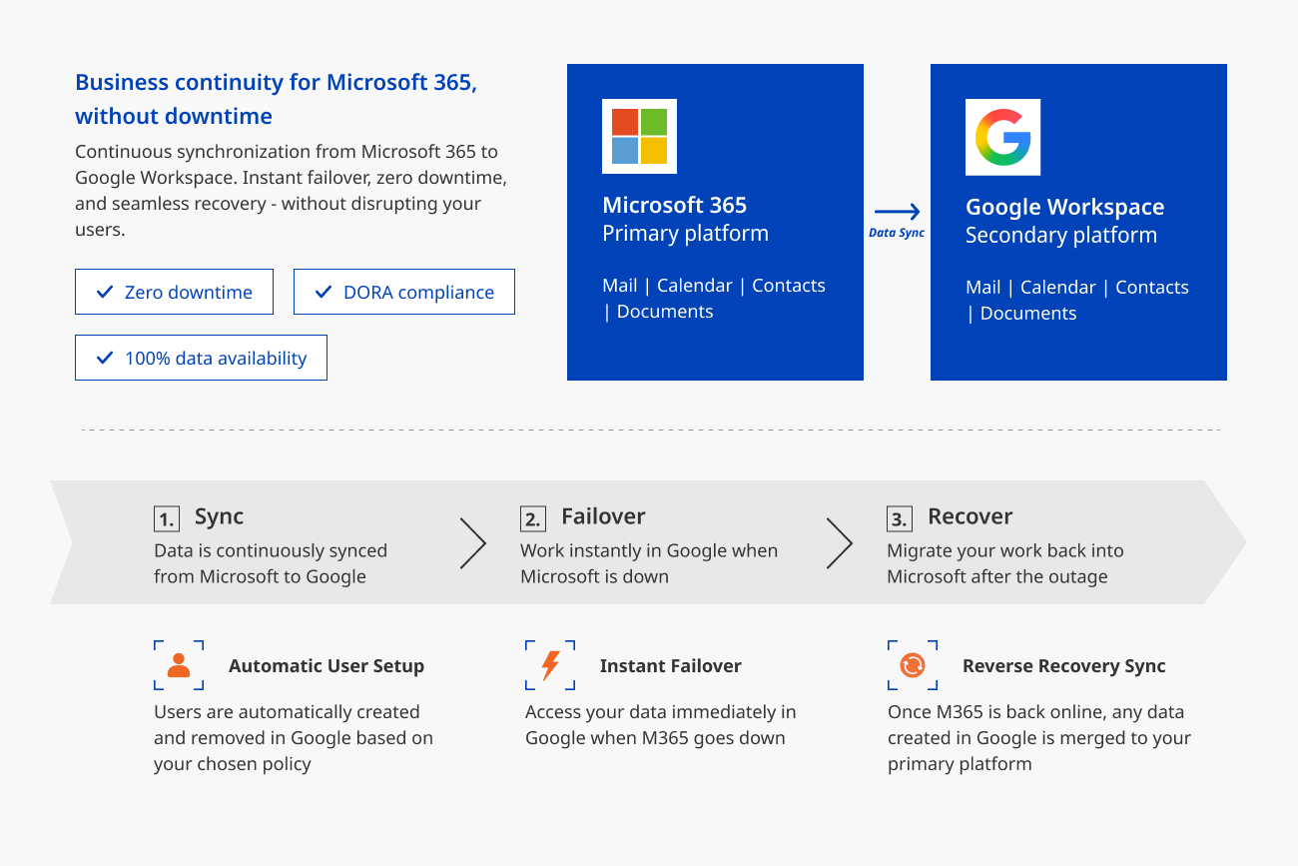This screenshot has width=1298, height=866.
Task: Select the Sync step heading
Action: 219,516
